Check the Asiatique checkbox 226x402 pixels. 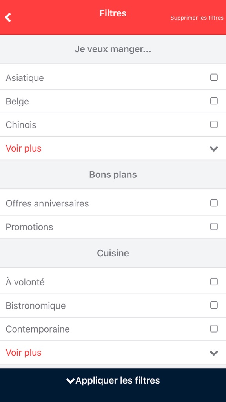click(x=214, y=77)
